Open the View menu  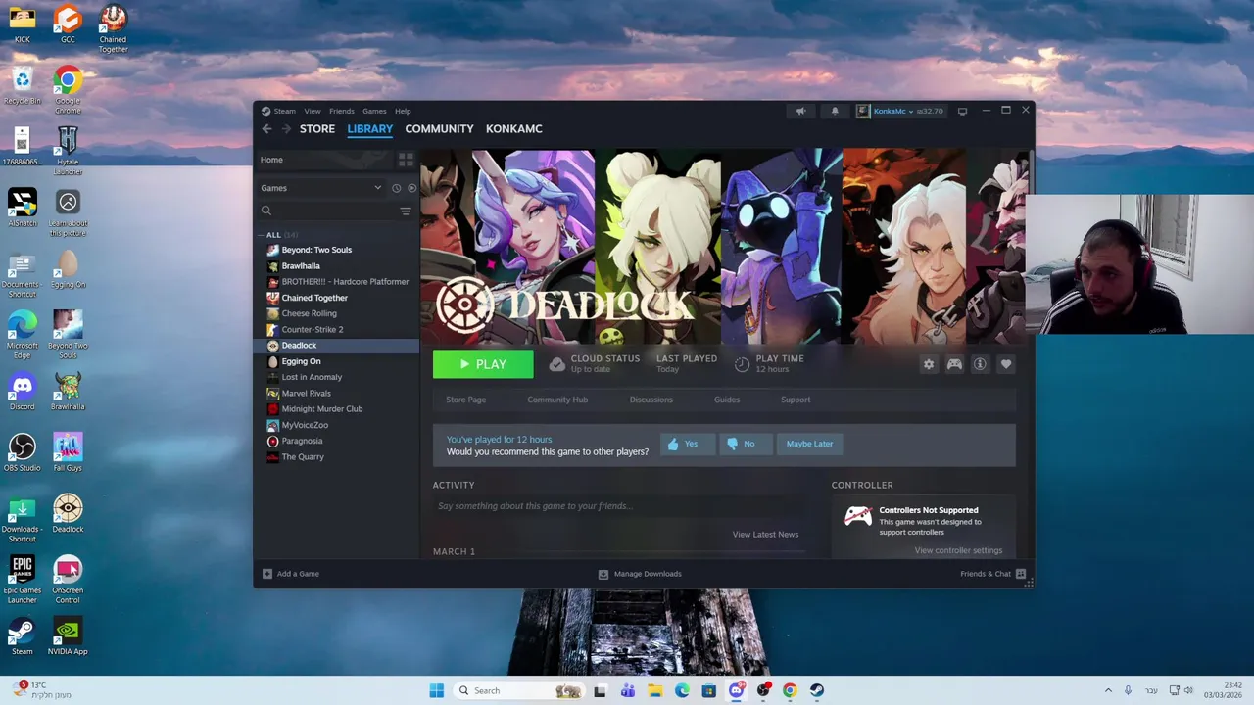point(313,111)
